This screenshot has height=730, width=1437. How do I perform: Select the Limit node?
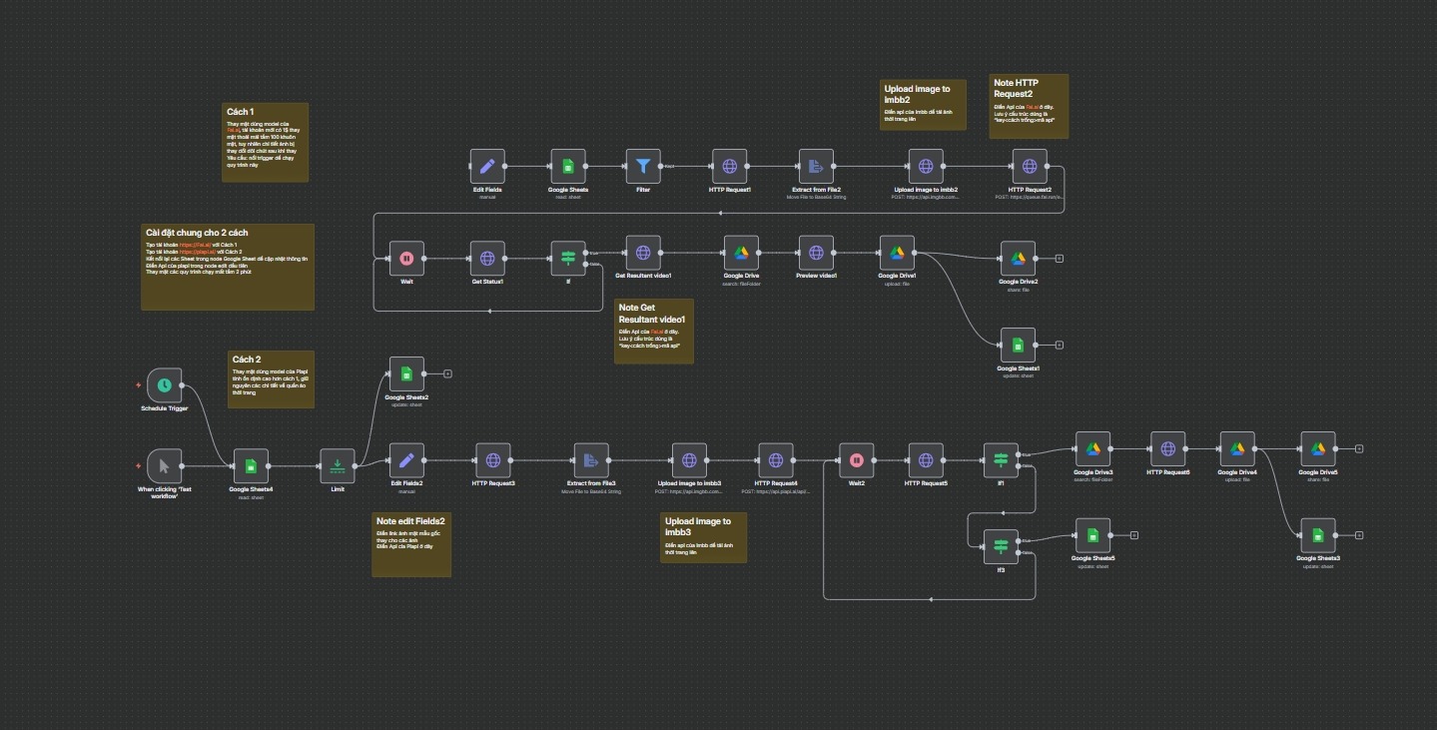(x=337, y=465)
